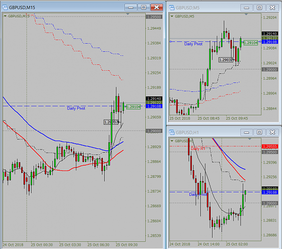Select the Daily R1 label in H1 chart

click(x=198, y=149)
